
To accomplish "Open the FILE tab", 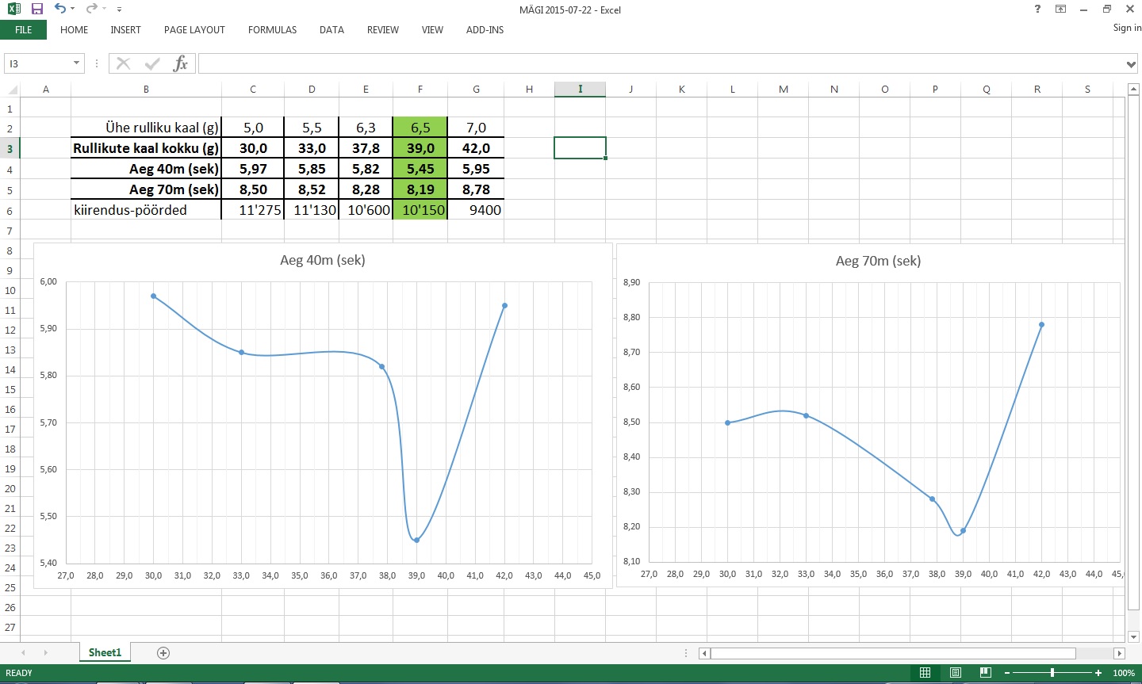I will coord(24,30).
